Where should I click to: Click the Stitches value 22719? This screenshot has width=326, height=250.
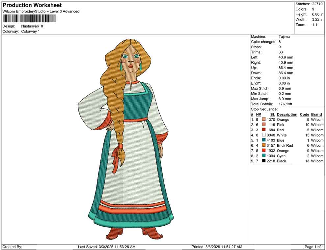[x=317, y=4]
